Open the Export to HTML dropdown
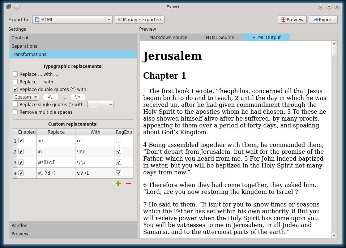 click(x=72, y=19)
